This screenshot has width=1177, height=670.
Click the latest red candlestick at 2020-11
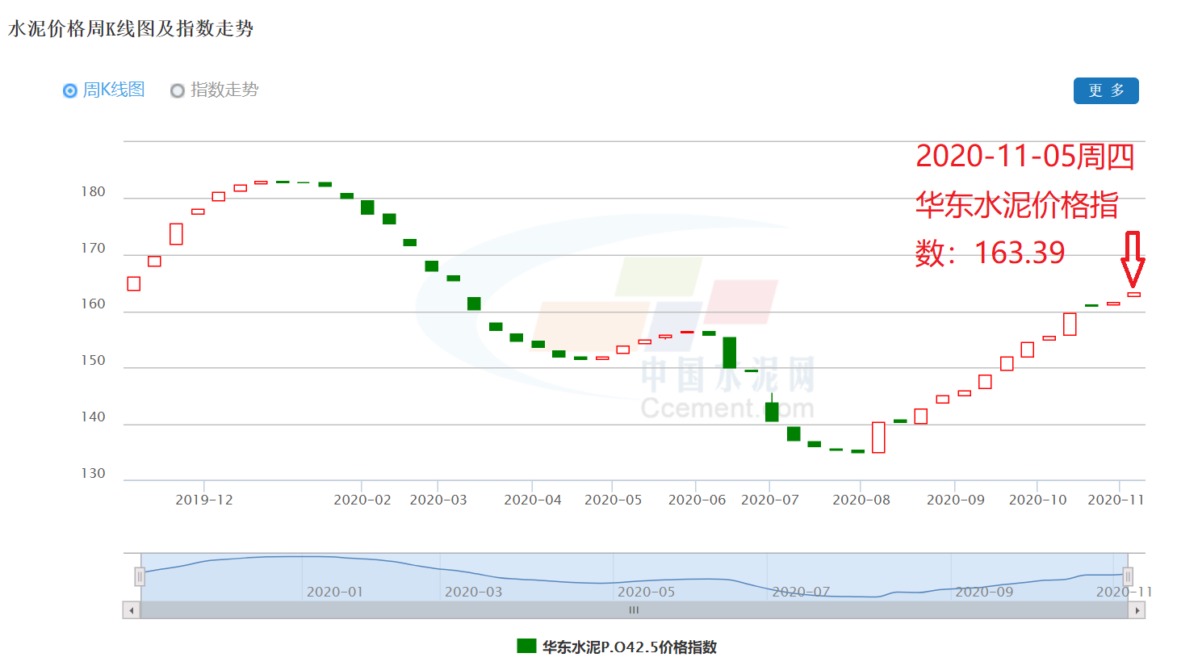1134,295
